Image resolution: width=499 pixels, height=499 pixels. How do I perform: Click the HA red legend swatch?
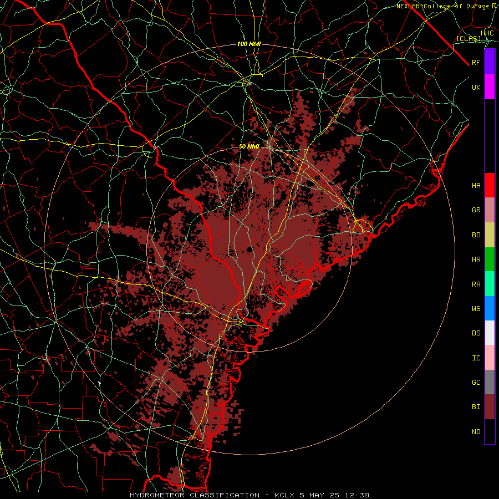click(490, 185)
